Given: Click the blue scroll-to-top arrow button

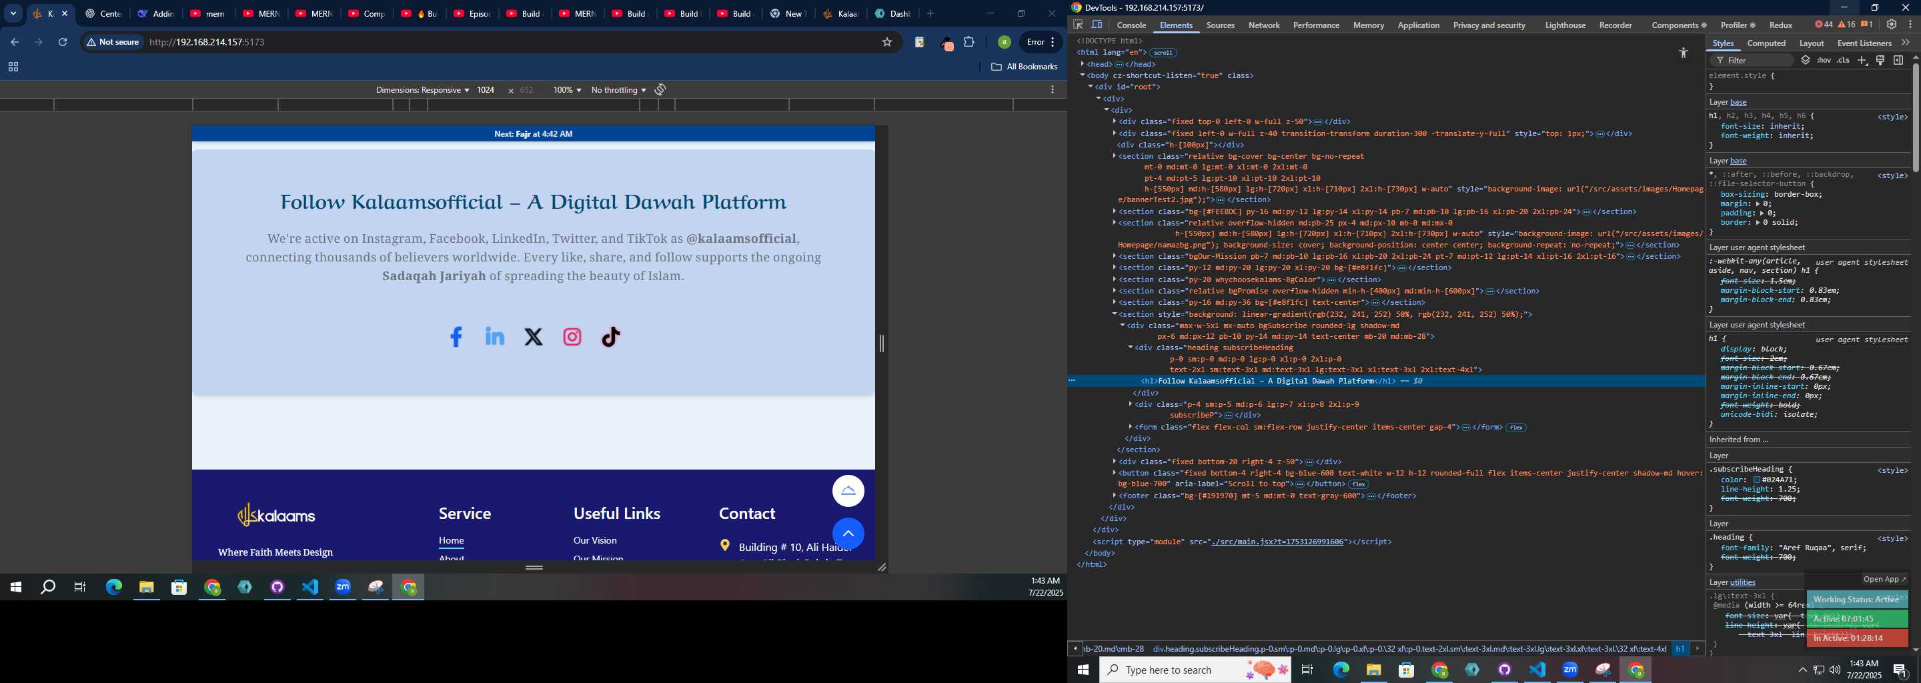Looking at the screenshot, I should pyautogui.click(x=848, y=534).
